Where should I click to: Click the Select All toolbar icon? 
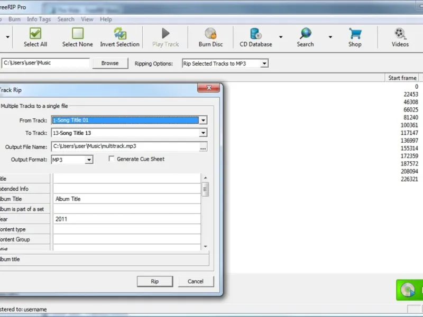click(35, 34)
